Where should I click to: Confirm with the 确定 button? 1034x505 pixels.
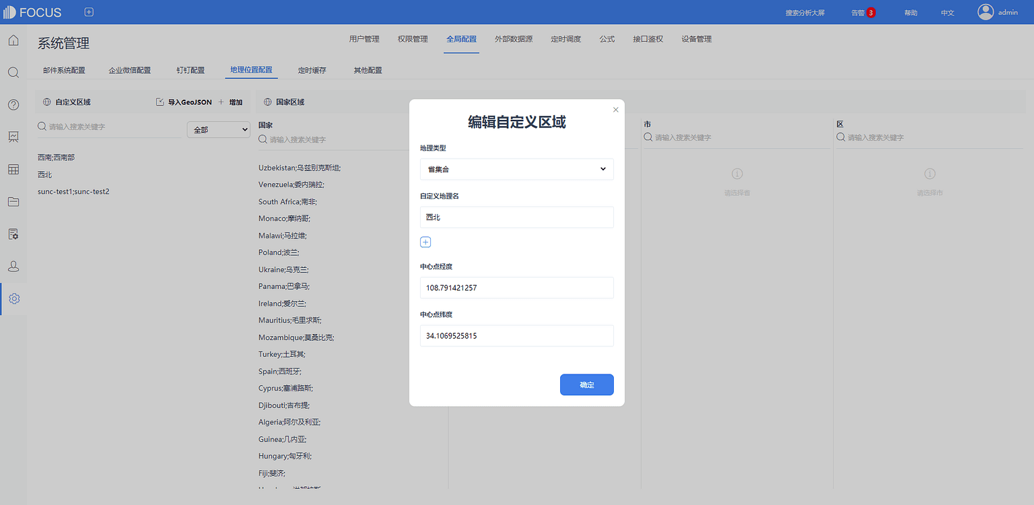pos(587,384)
